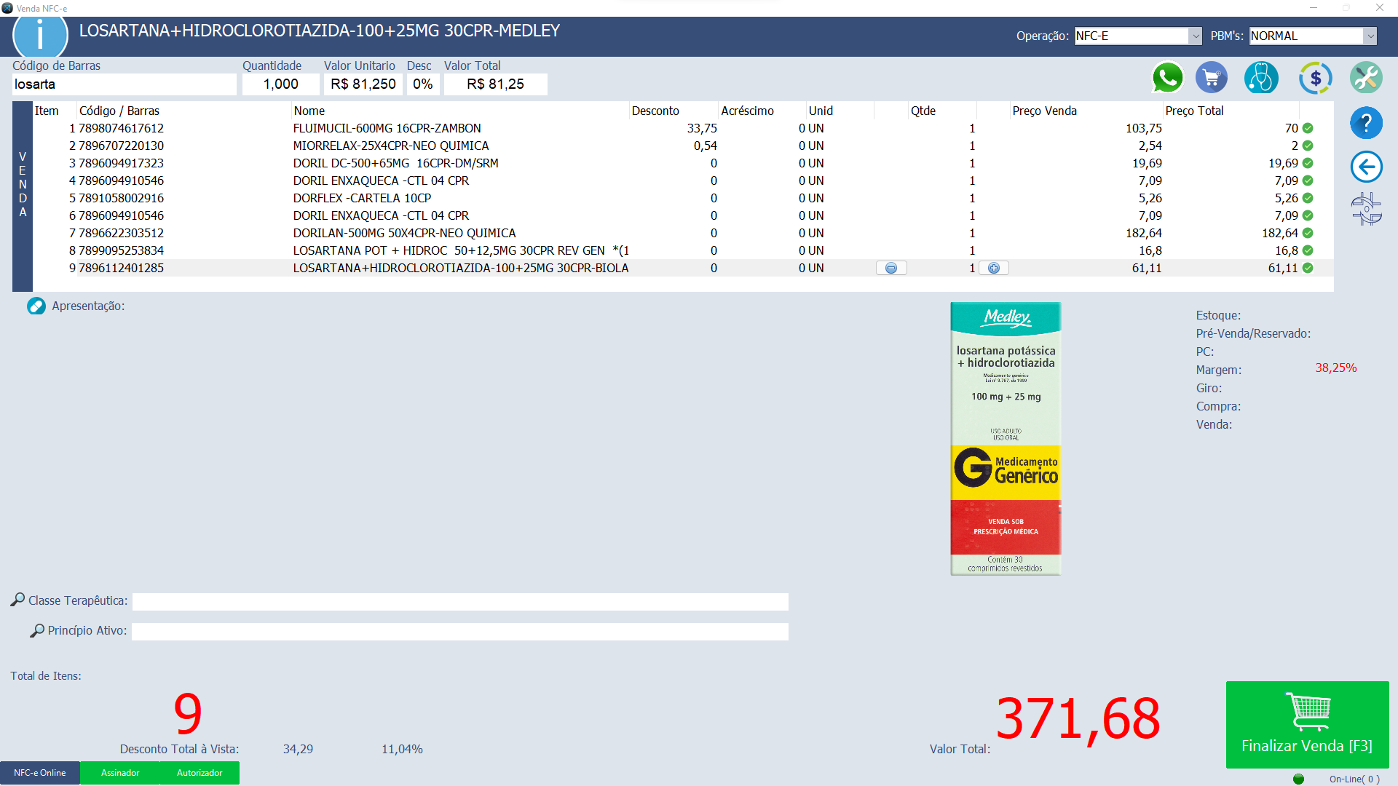Expand the PBM's NORMAL dropdown

[1370, 36]
